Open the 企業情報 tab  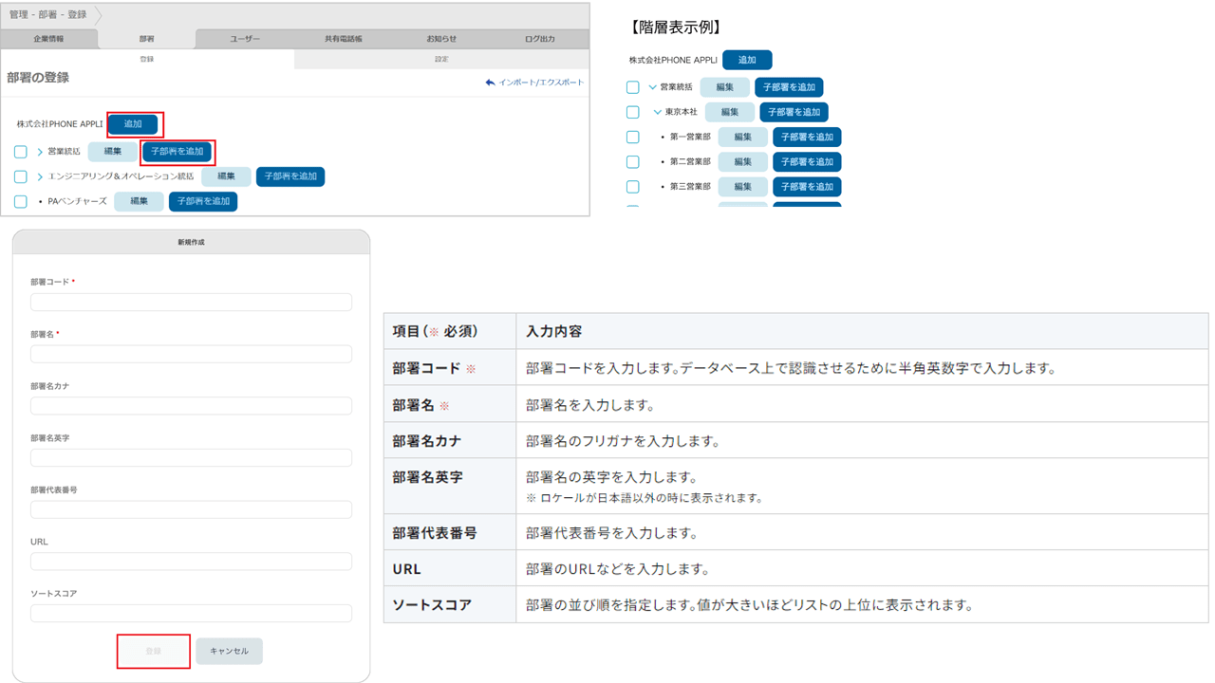(49, 39)
